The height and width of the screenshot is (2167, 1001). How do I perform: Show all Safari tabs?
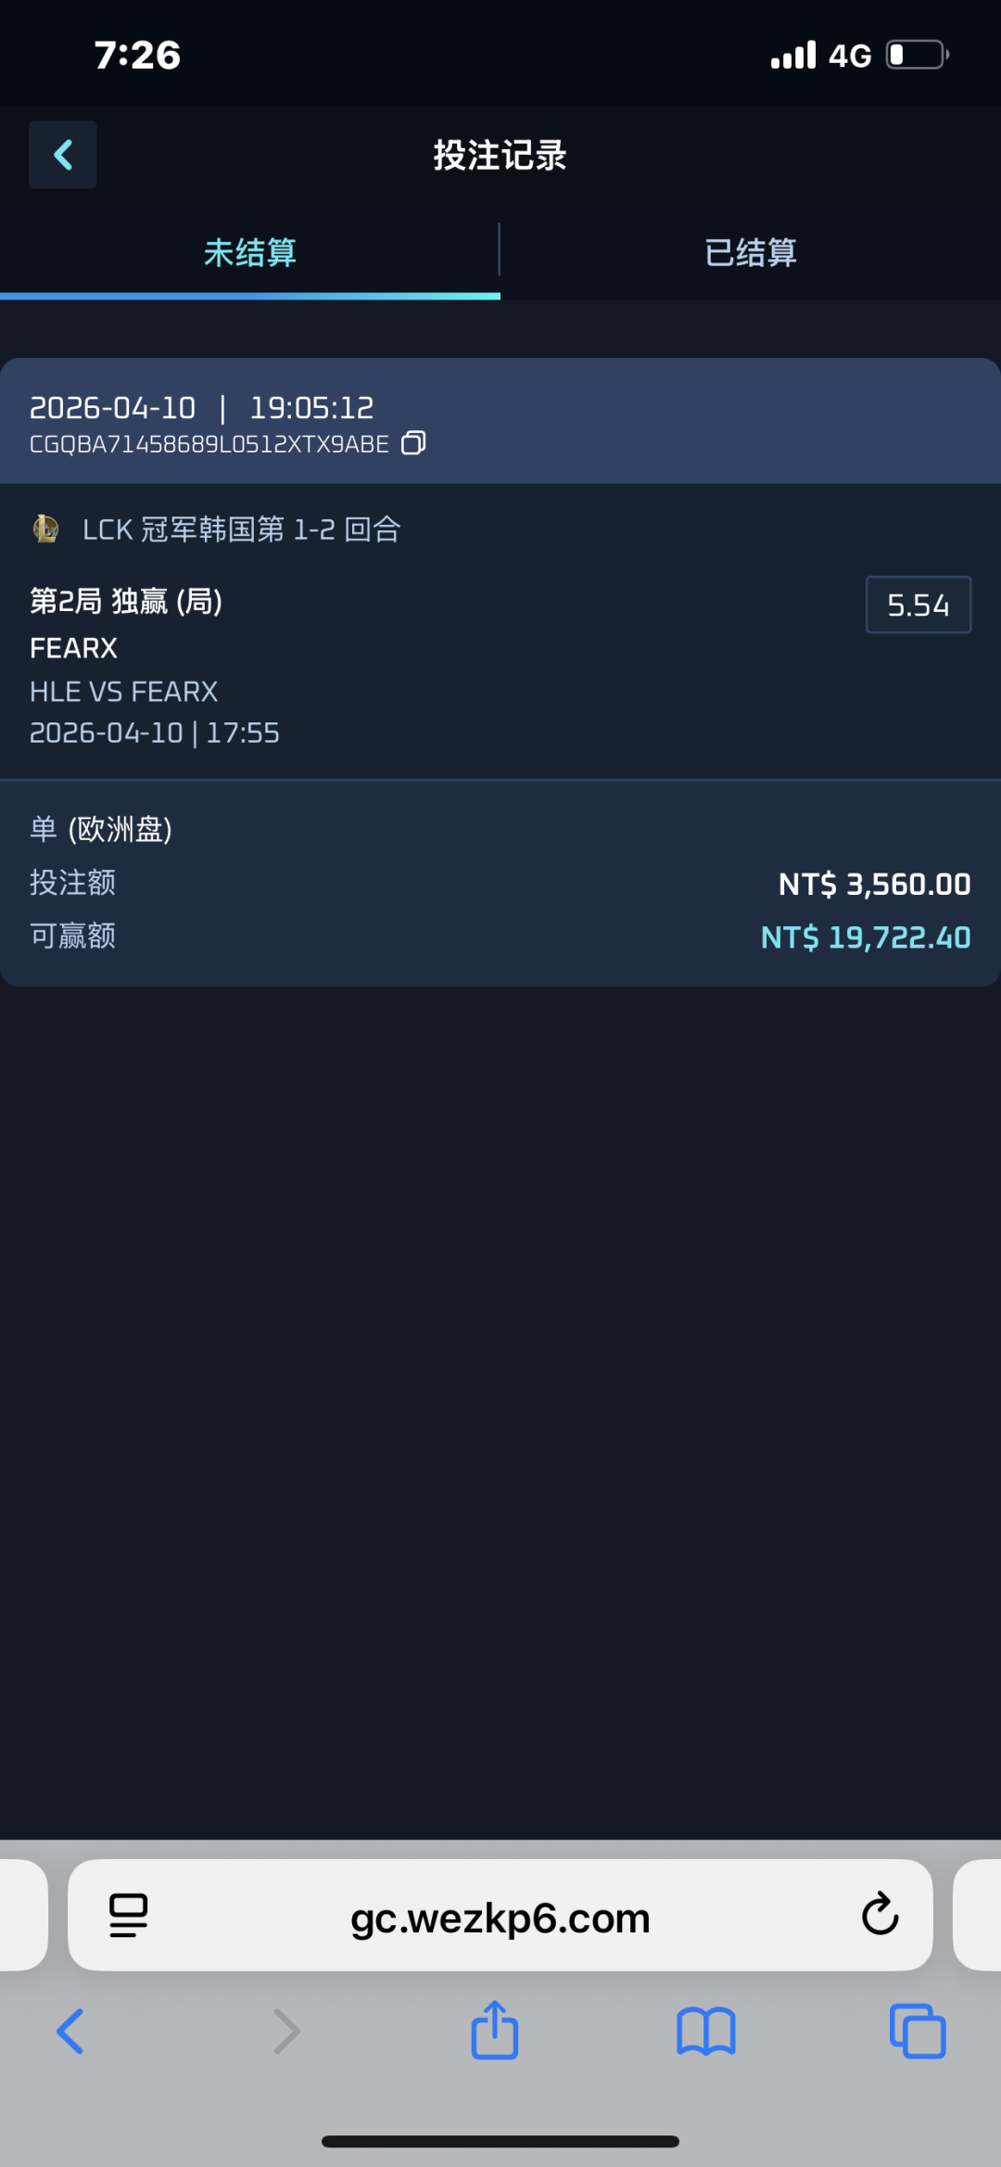click(x=917, y=2032)
